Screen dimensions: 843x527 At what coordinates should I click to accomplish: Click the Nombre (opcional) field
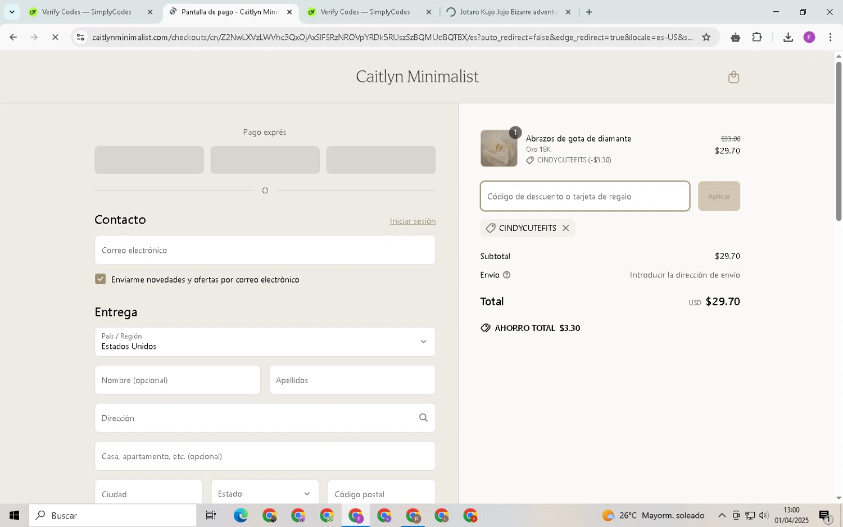click(x=178, y=380)
